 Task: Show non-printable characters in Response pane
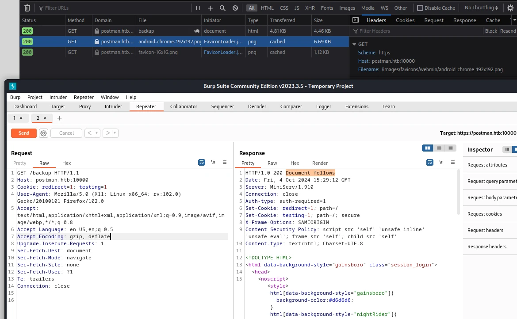441,162
